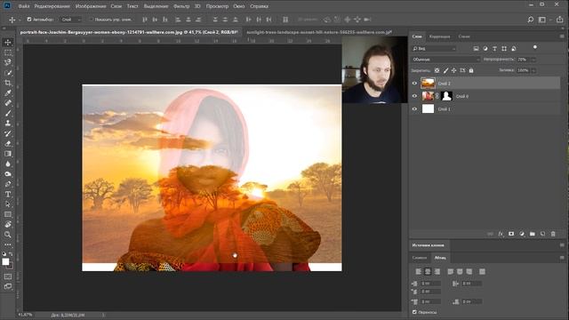Select the History Brush tool

tap(8, 133)
